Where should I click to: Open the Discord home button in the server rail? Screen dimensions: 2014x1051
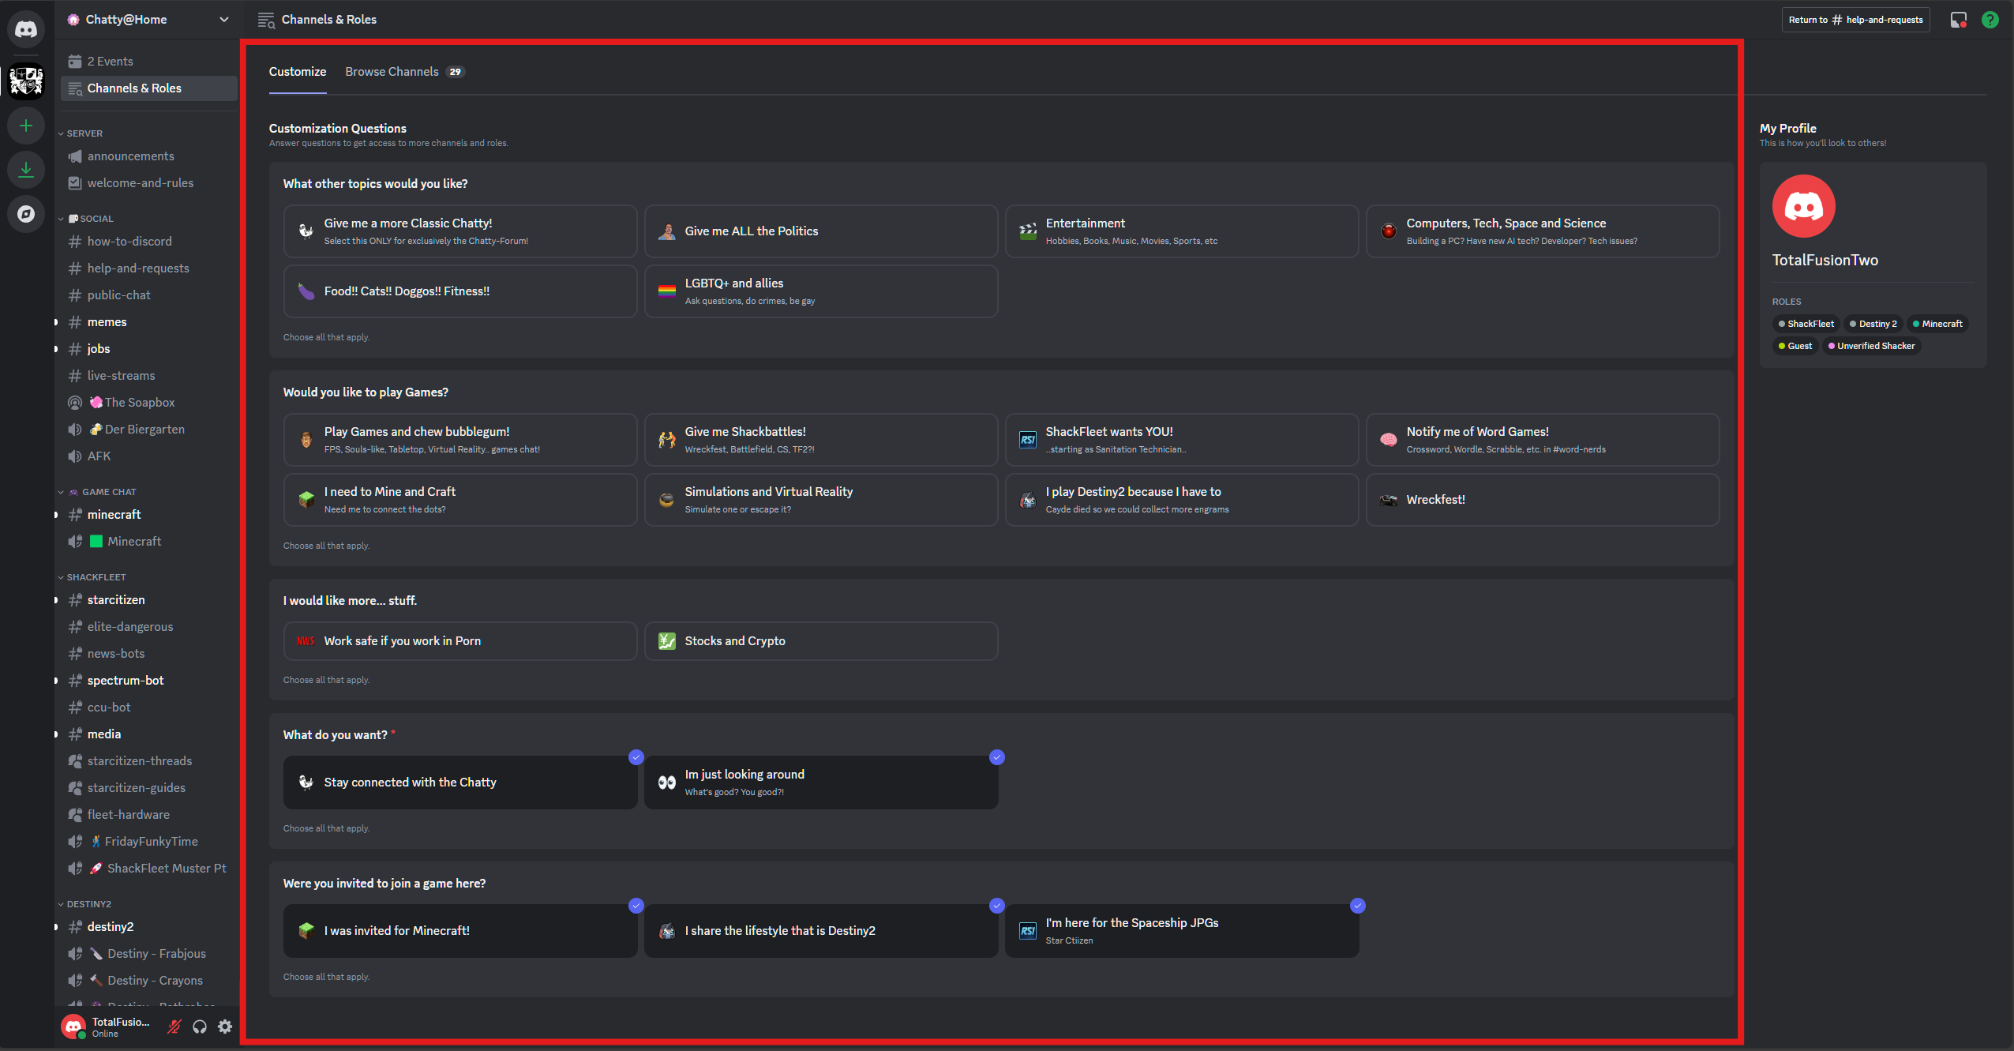(x=26, y=29)
